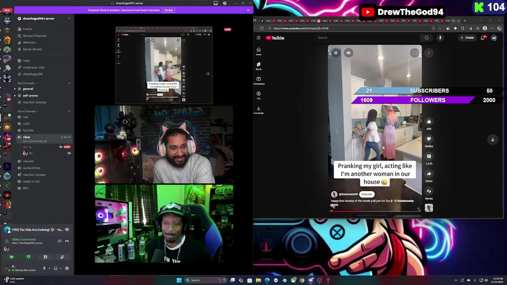The height and width of the screenshot is (285, 507).
Task: Remix this YouTube Short
Action: 429,191
